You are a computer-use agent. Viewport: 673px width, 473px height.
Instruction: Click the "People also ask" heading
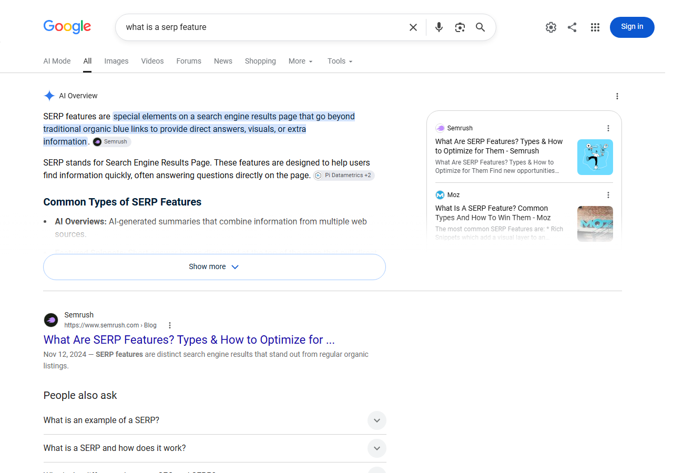pos(80,396)
